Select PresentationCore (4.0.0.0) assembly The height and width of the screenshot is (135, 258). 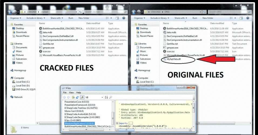(77, 102)
